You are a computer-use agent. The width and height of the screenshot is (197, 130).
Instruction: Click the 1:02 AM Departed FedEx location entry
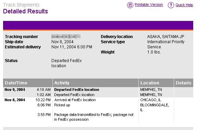tap(74, 95)
